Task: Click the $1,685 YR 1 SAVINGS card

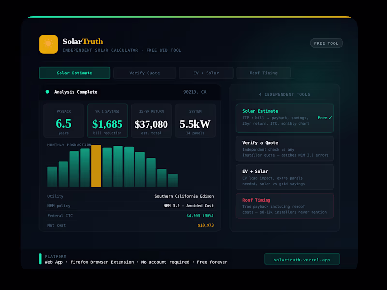Action: coord(107,121)
